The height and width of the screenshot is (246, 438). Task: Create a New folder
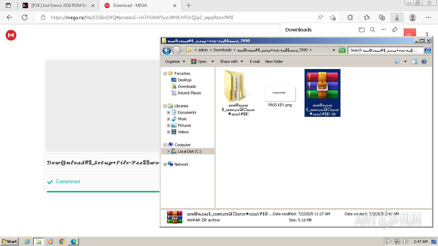click(x=274, y=61)
